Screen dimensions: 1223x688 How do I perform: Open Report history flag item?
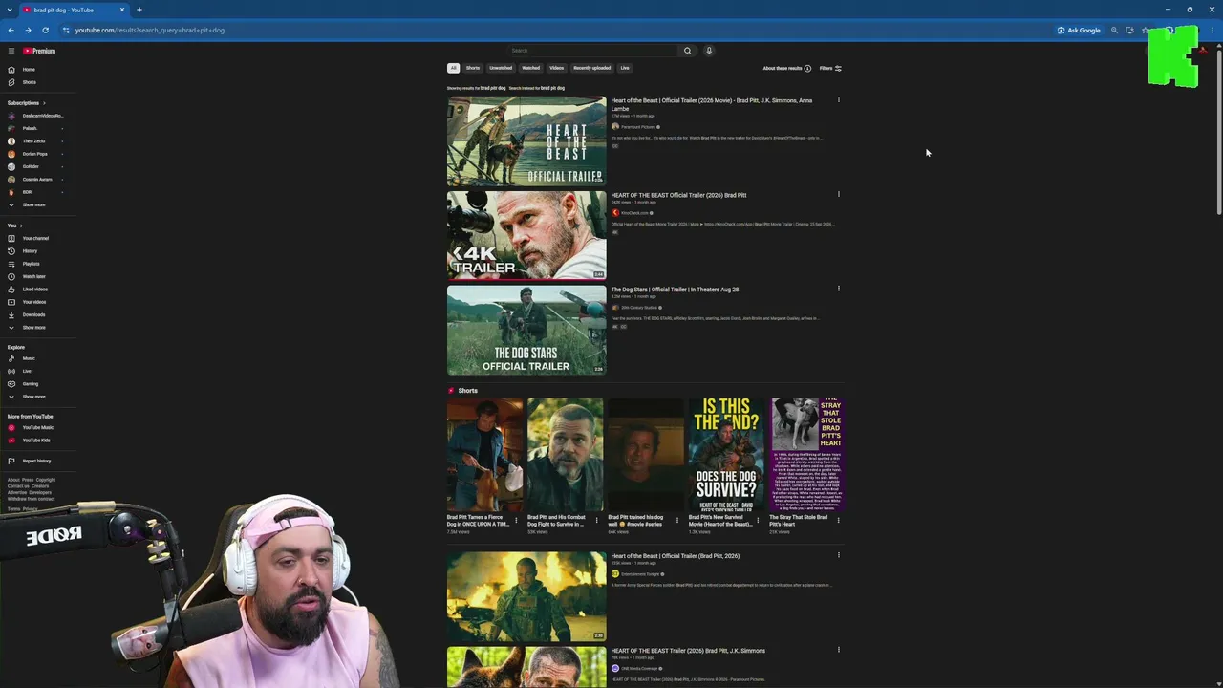point(36,461)
